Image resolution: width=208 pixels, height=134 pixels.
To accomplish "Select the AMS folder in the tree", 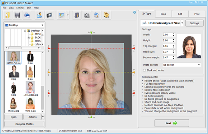I will coord(36,34).
